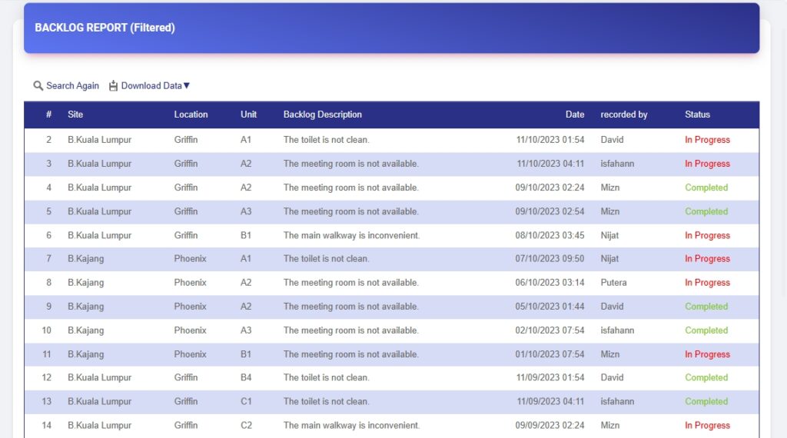Click recorder name Putera

pos(613,283)
